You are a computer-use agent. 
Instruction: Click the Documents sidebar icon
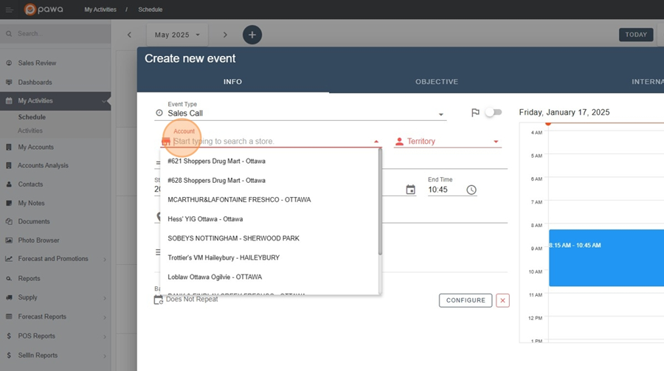(9, 221)
